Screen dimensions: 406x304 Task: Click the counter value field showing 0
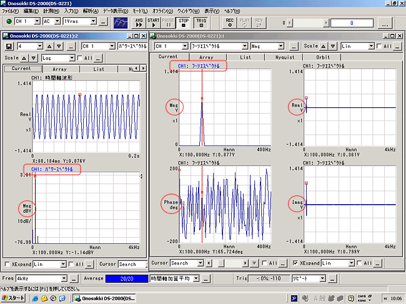[x=352, y=22]
